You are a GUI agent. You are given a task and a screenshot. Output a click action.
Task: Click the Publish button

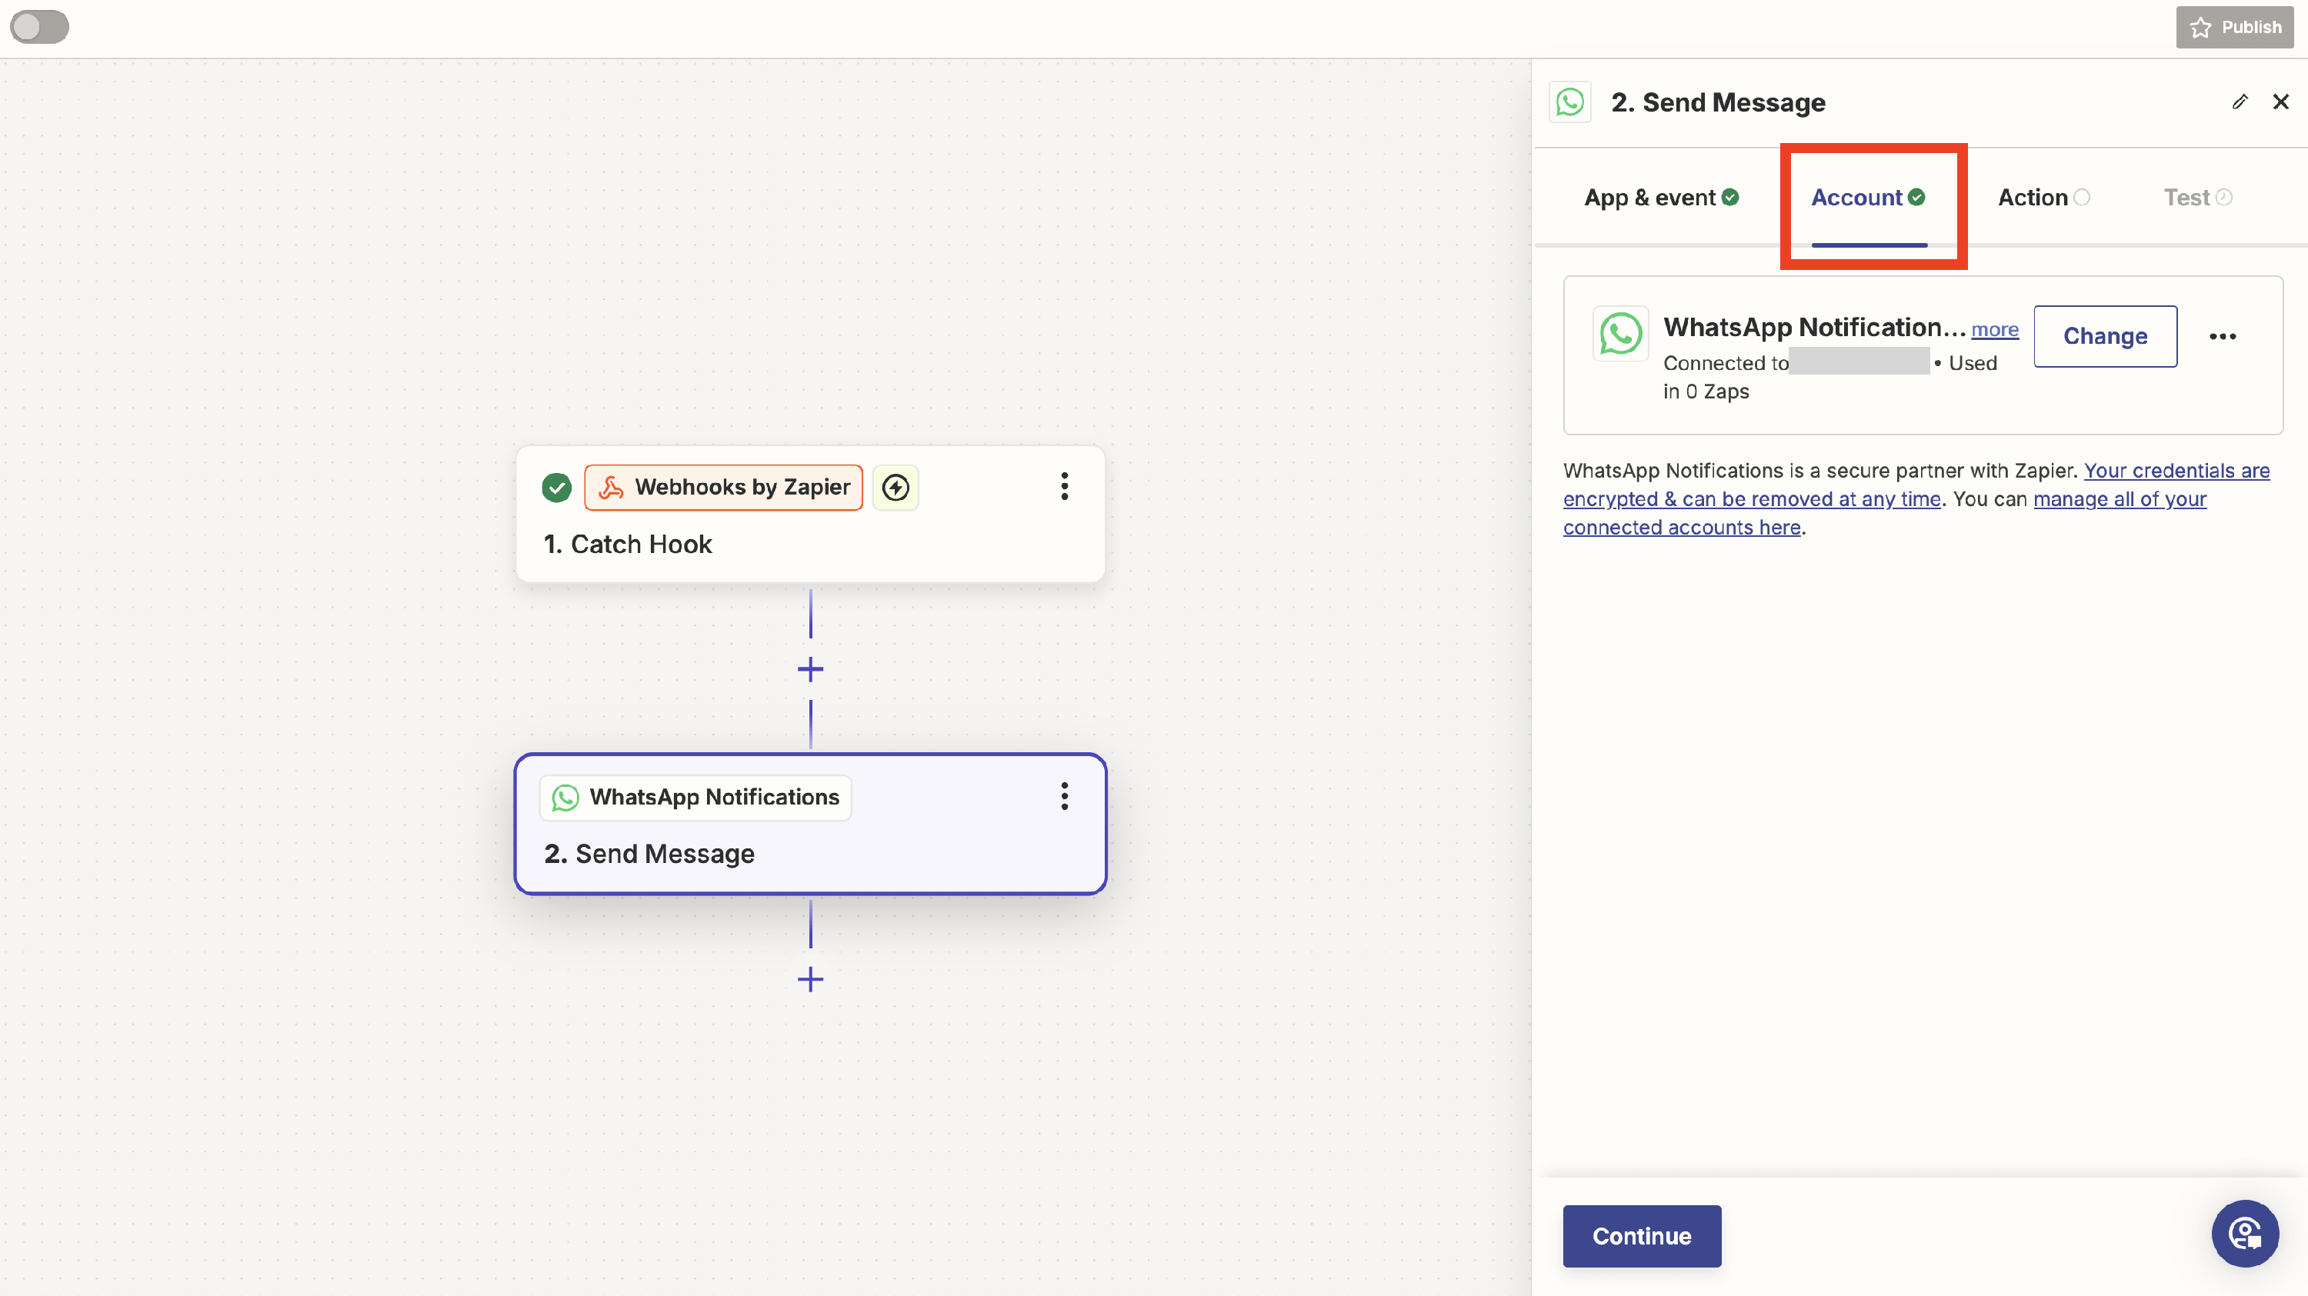[2235, 27]
